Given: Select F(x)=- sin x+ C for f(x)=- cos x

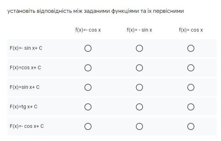Looking at the screenshot, I should pos(88,48).
